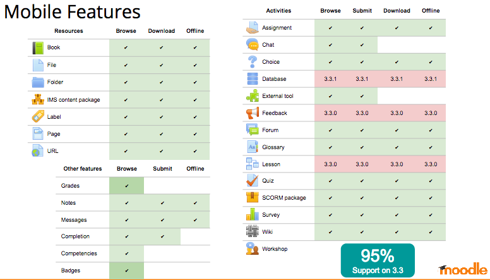The width and height of the screenshot is (490, 280).
Task: Click the IMS content package icon
Action: [38, 99]
